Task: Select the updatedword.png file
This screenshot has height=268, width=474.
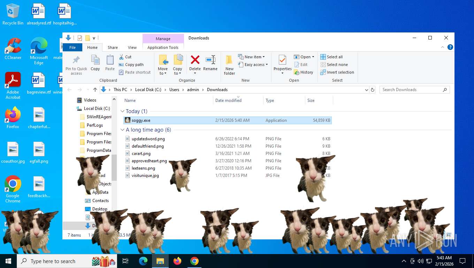Action: [x=228, y=139]
